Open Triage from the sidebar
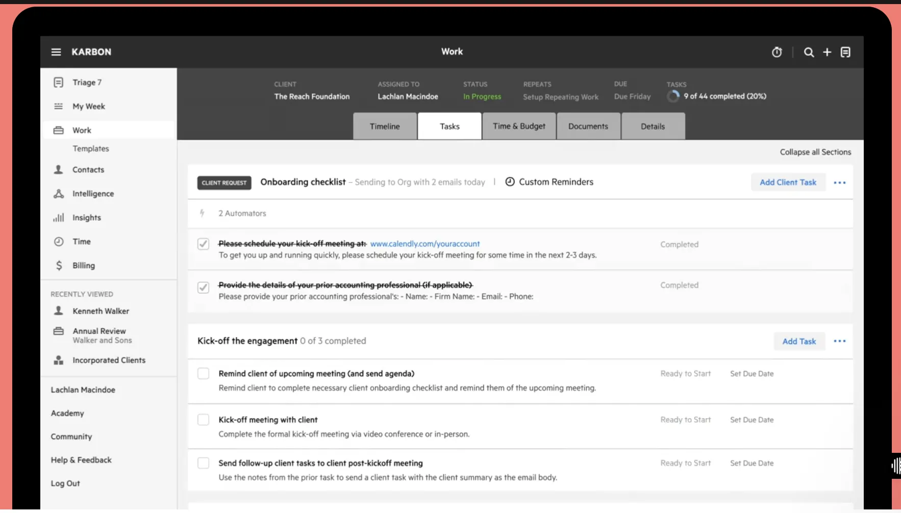The image size is (901, 513). 86,83
